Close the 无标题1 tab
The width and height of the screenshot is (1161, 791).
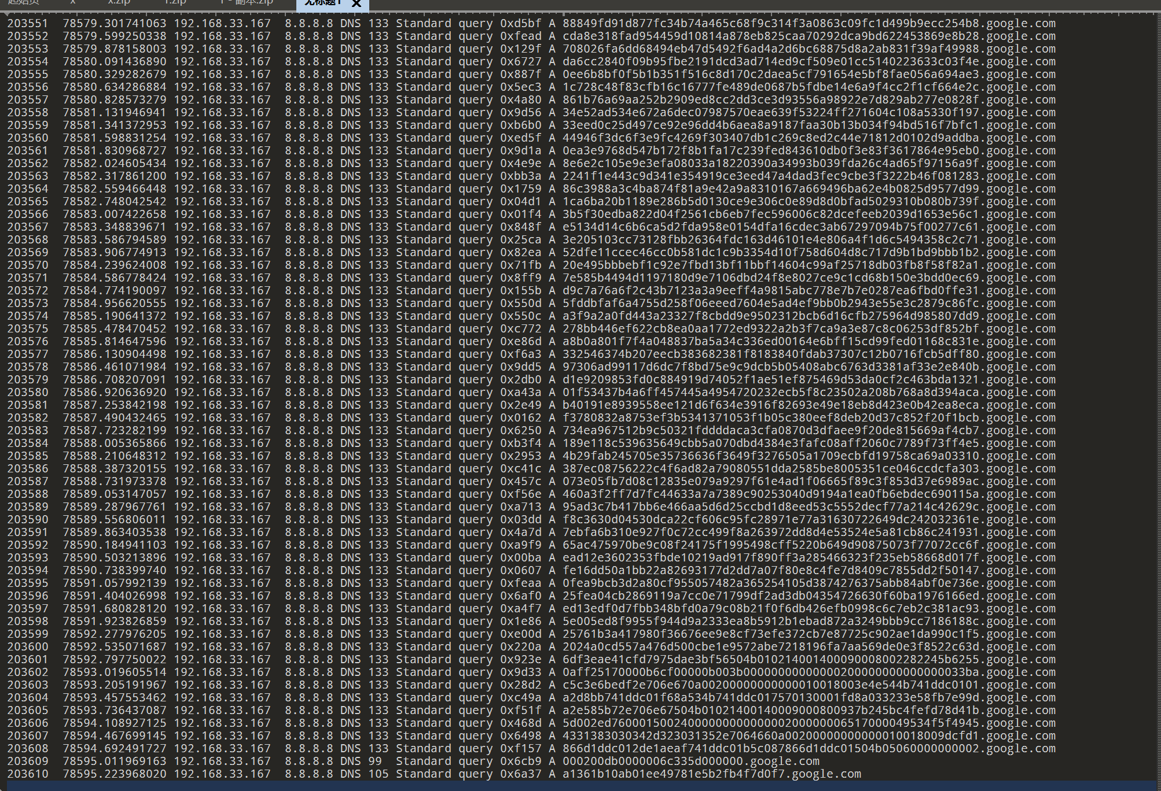tap(357, 3)
